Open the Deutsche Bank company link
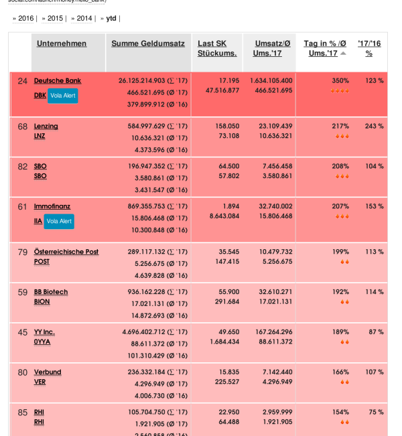The image size is (402, 436). click(58, 81)
